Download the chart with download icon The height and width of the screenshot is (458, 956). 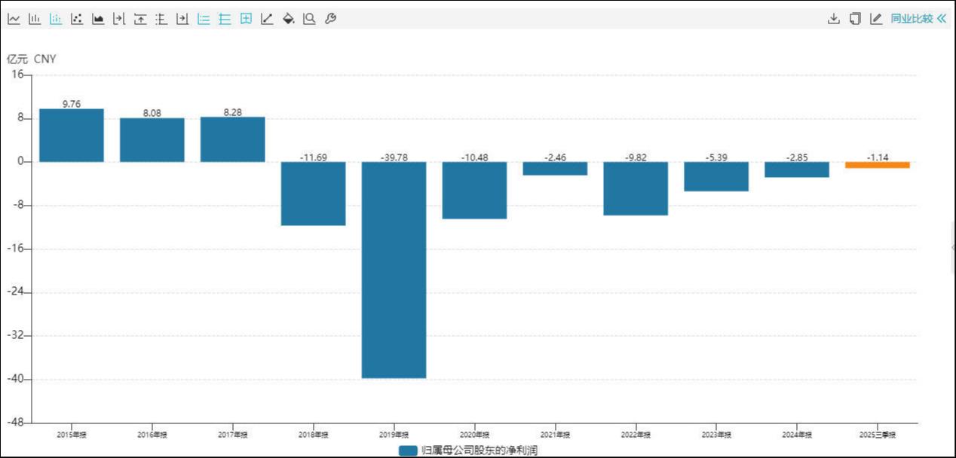coord(833,19)
